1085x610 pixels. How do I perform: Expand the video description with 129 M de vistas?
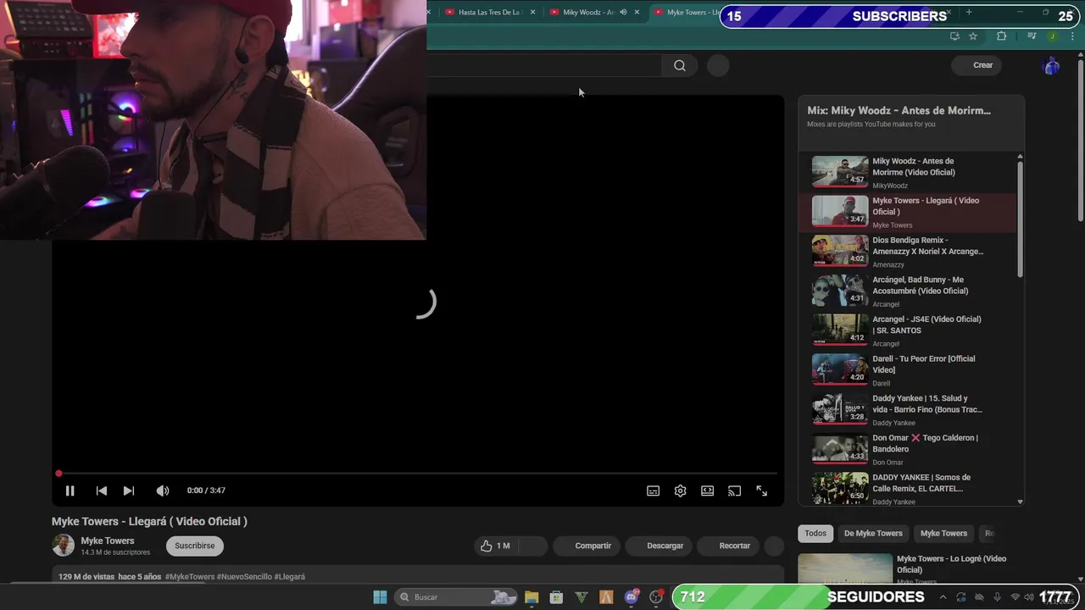tap(418, 577)
